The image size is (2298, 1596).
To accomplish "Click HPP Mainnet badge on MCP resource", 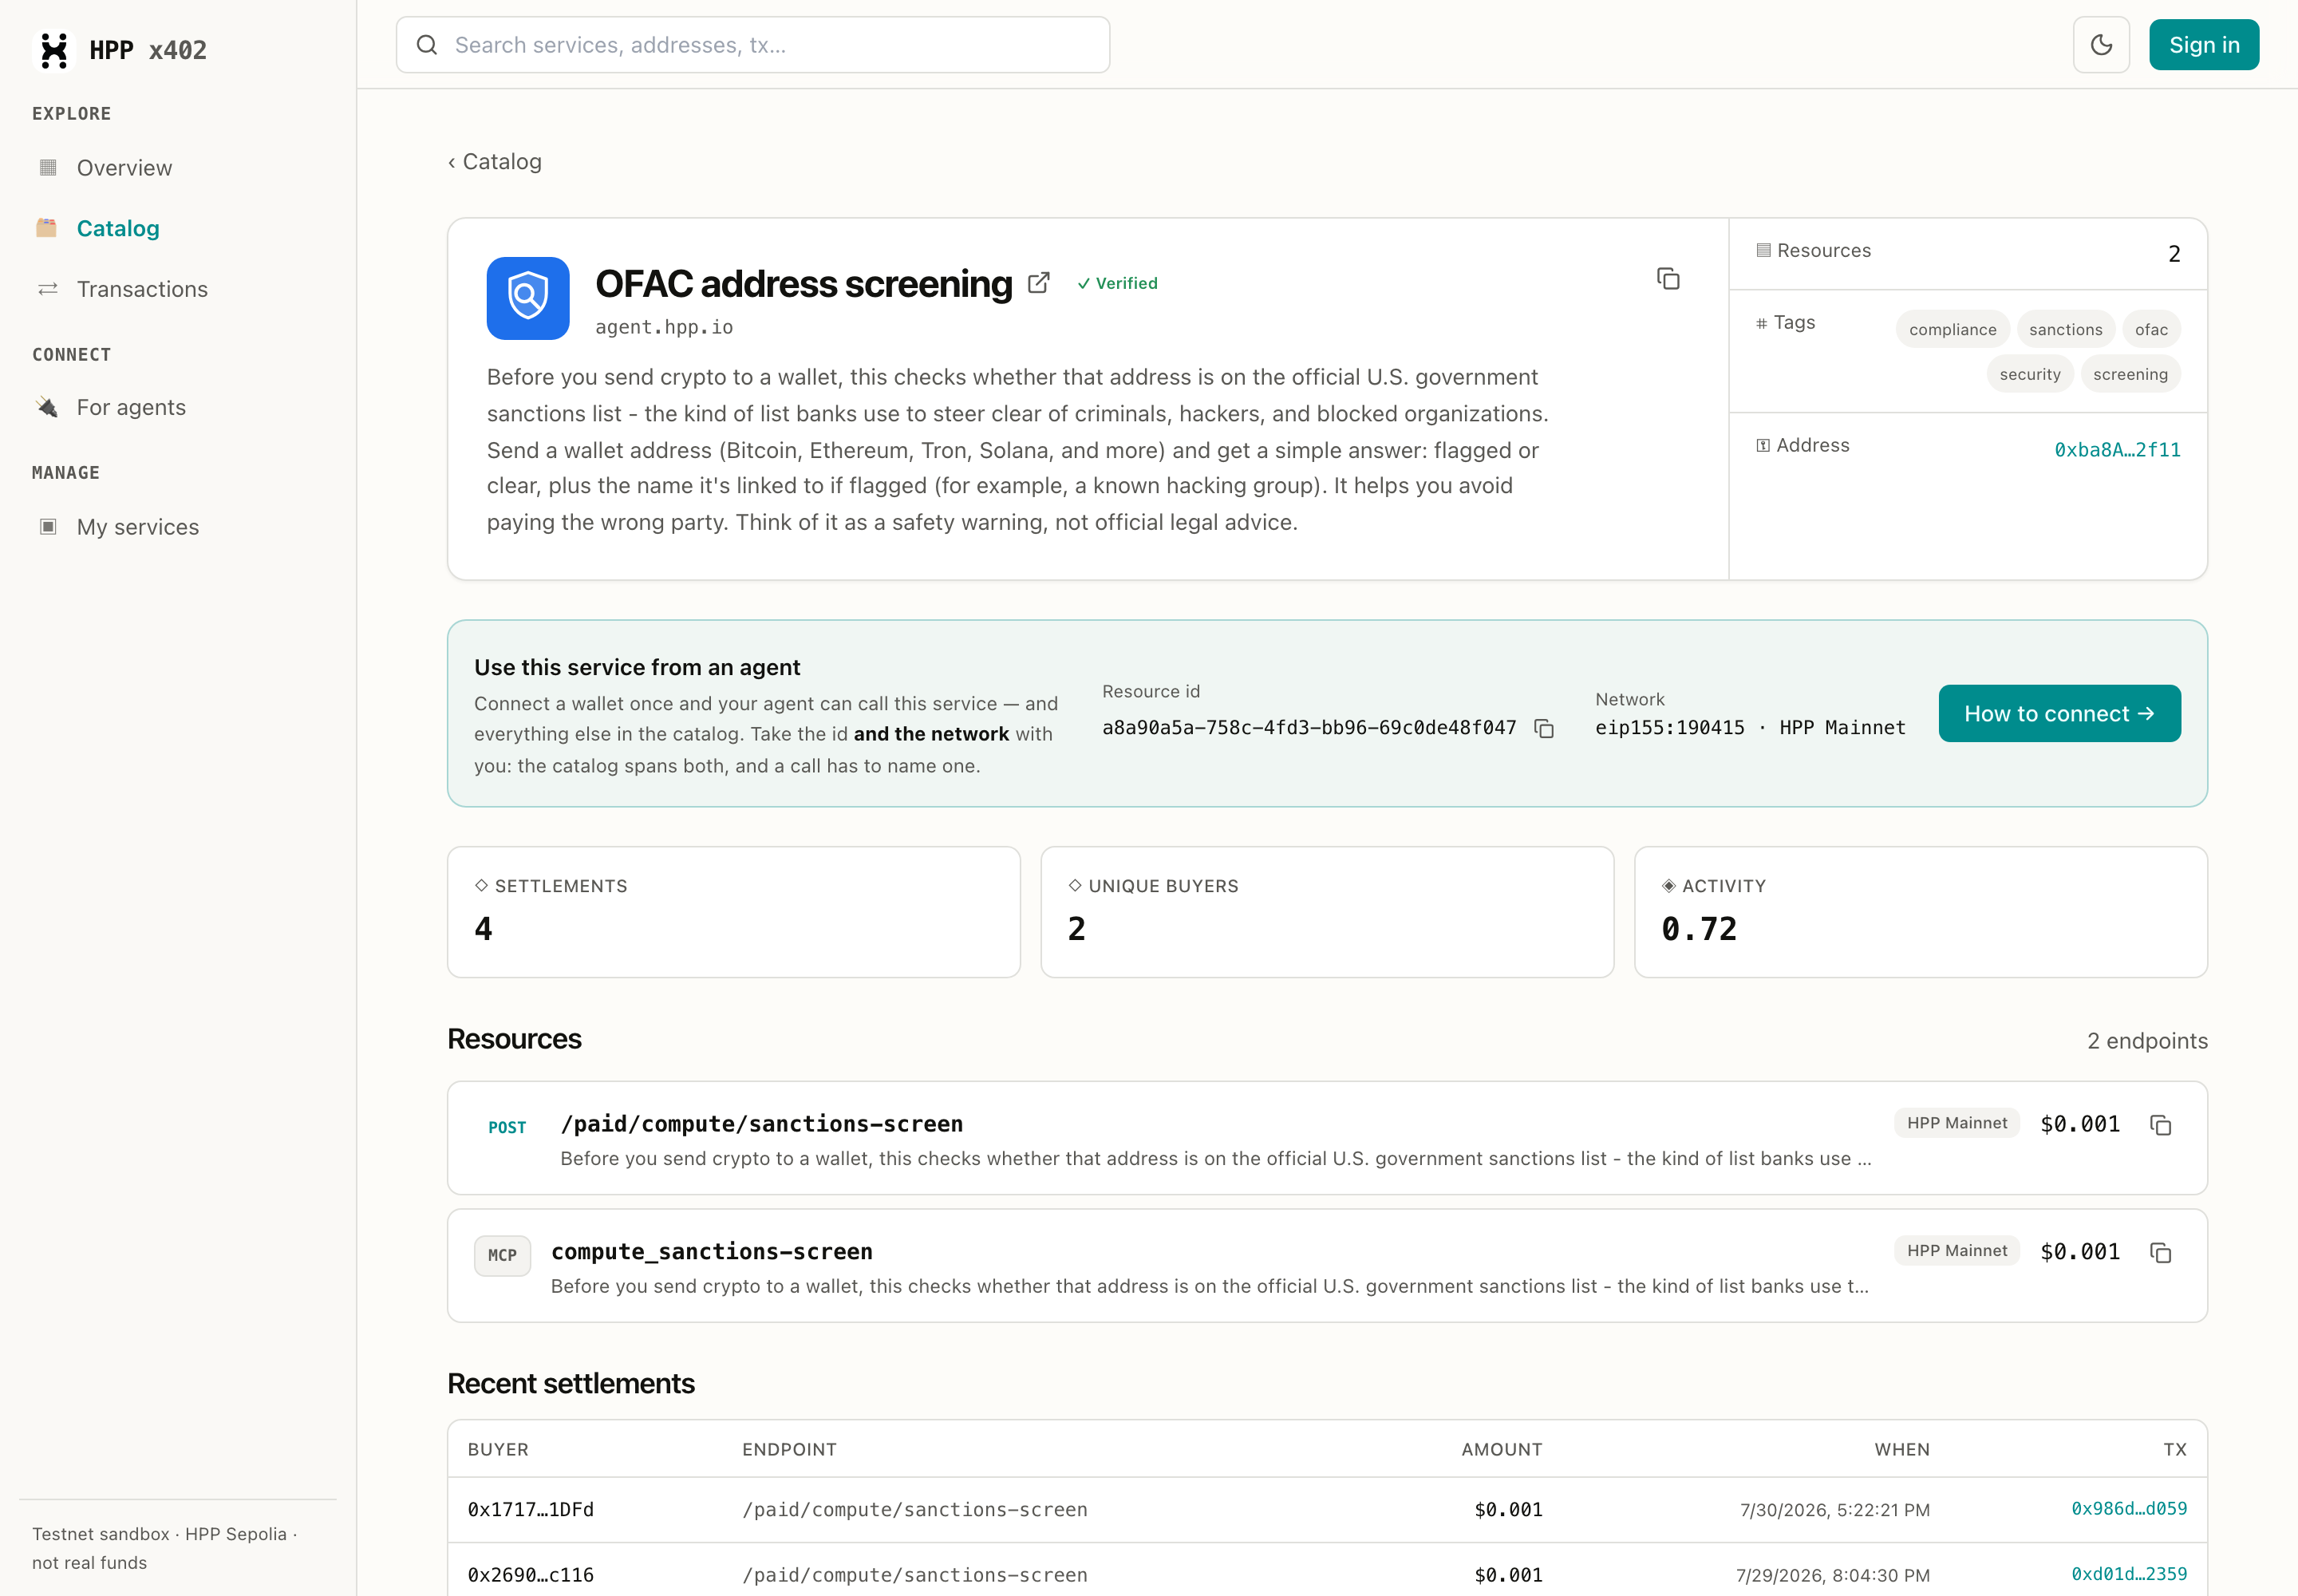I will pyautogui.click(x=1957, y=1251).
